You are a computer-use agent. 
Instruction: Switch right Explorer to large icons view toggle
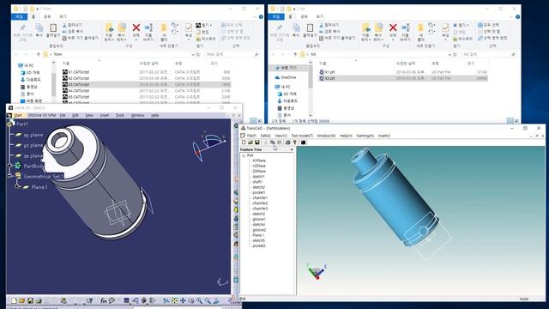tap(516, 121)
